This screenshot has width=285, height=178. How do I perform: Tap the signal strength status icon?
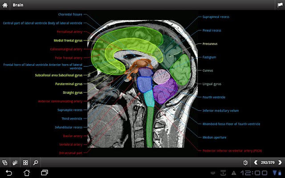click(275, 173)
